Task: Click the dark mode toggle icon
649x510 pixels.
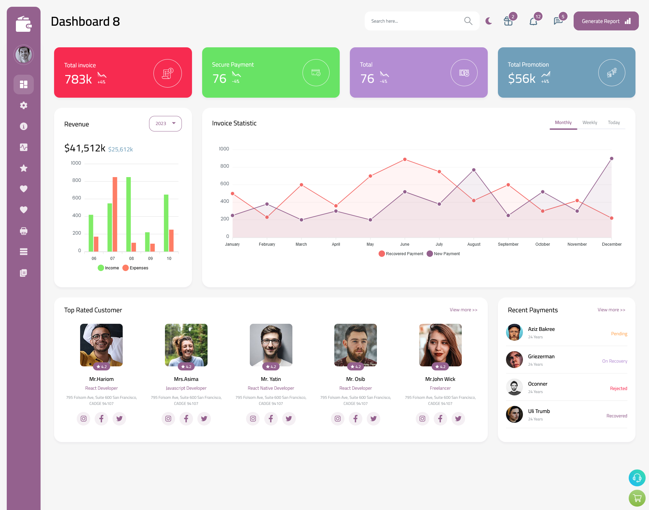Action: tap(489, 21)
